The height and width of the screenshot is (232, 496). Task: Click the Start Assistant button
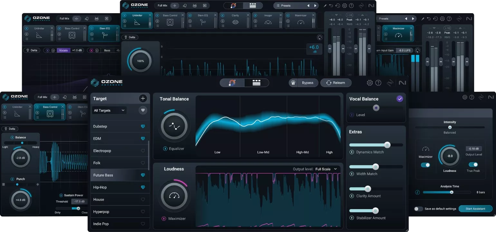(475, 209)
